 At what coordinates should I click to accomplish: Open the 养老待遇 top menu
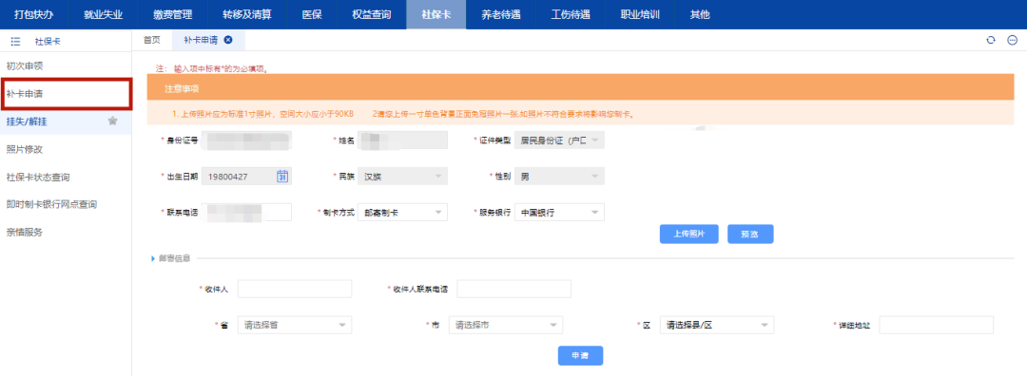pos(501,14)
